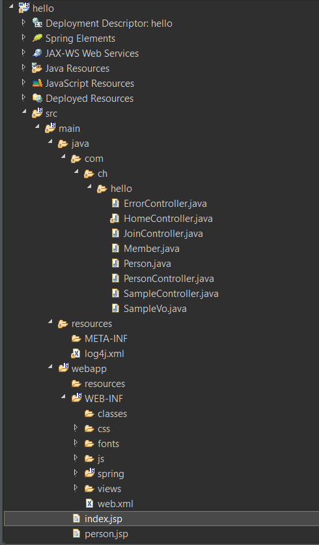This screenshot has width=319, height=545.
Task: Click the com package folder icon
Action: point(76,159)
